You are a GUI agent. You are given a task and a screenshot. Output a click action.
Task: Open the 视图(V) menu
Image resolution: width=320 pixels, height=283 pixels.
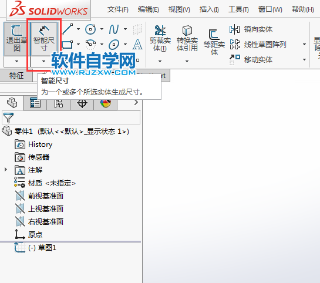179,9
